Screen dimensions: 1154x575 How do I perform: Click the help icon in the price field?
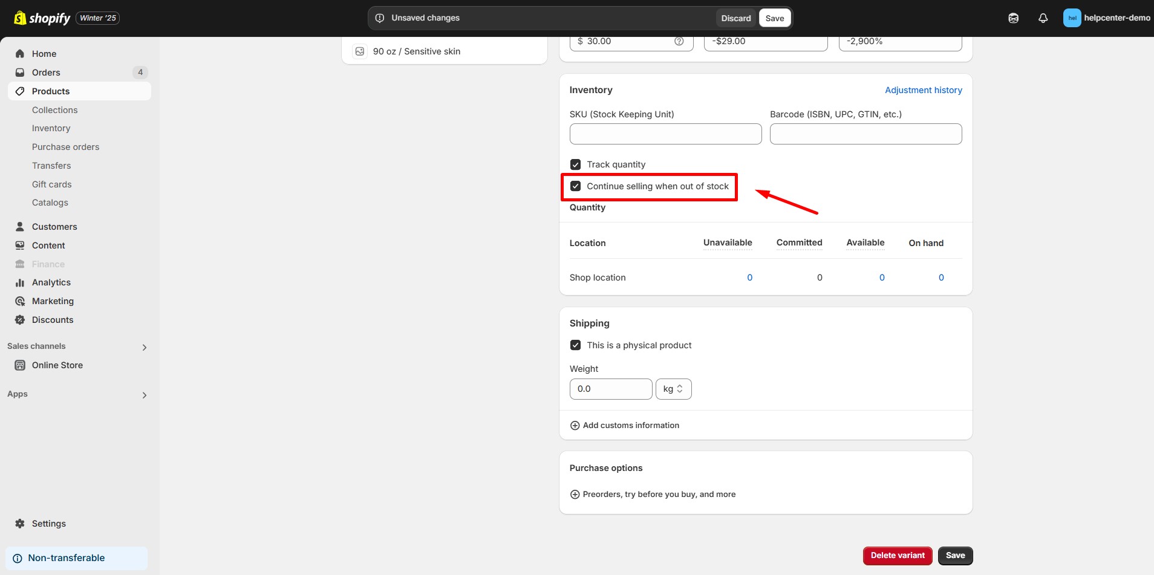pyautogui.click(x=679, y=41)
